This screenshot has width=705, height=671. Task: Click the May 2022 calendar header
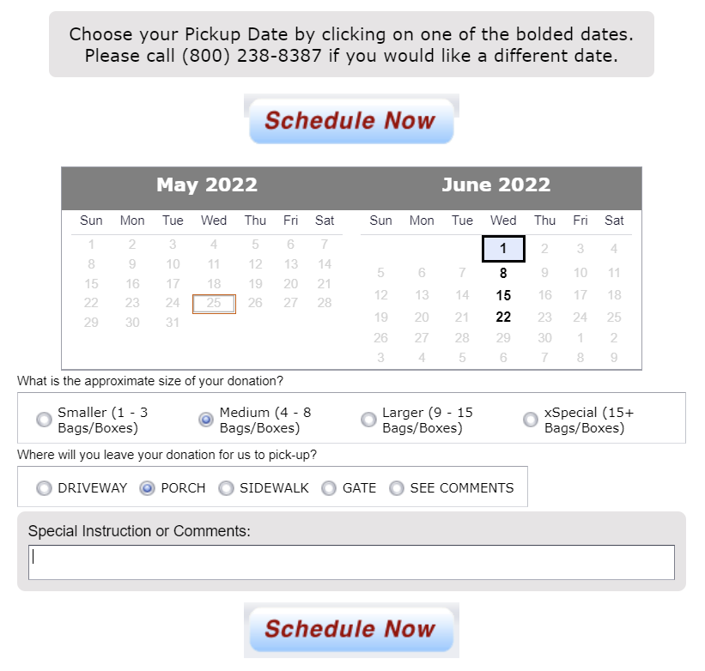(x=206, y=184)
